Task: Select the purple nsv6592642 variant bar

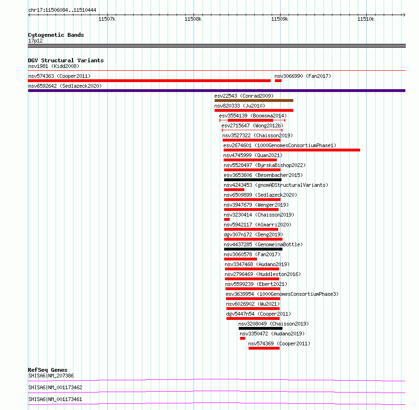Action: click(217, 91)
